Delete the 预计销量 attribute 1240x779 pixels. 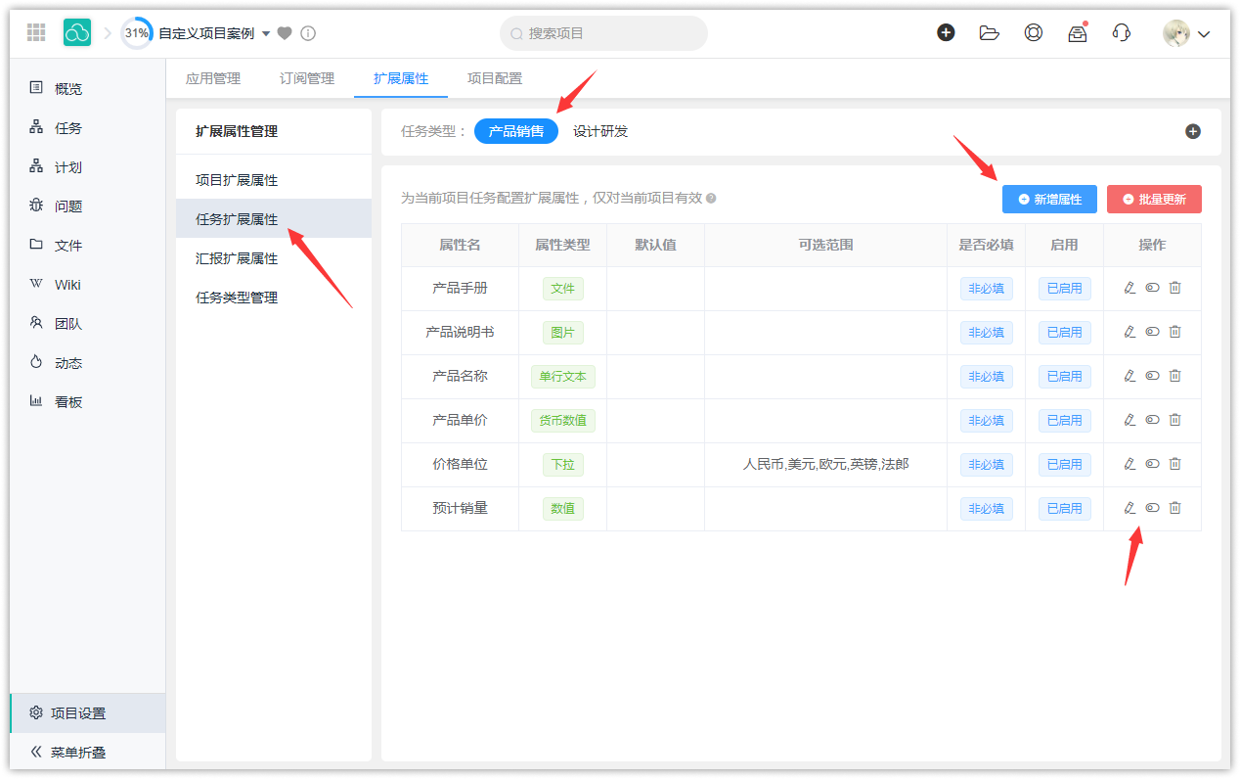[1175, 508]
